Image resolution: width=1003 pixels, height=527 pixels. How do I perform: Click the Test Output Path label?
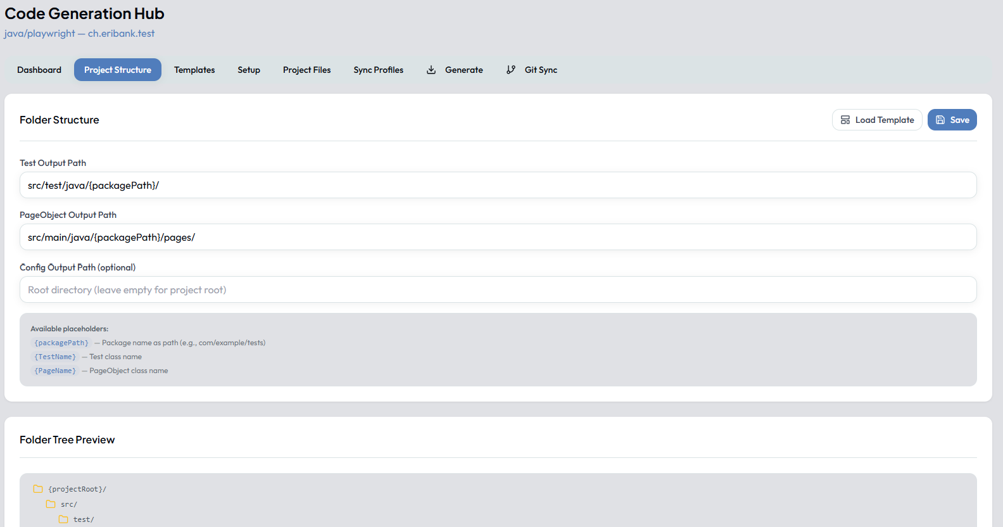(53, 163)
